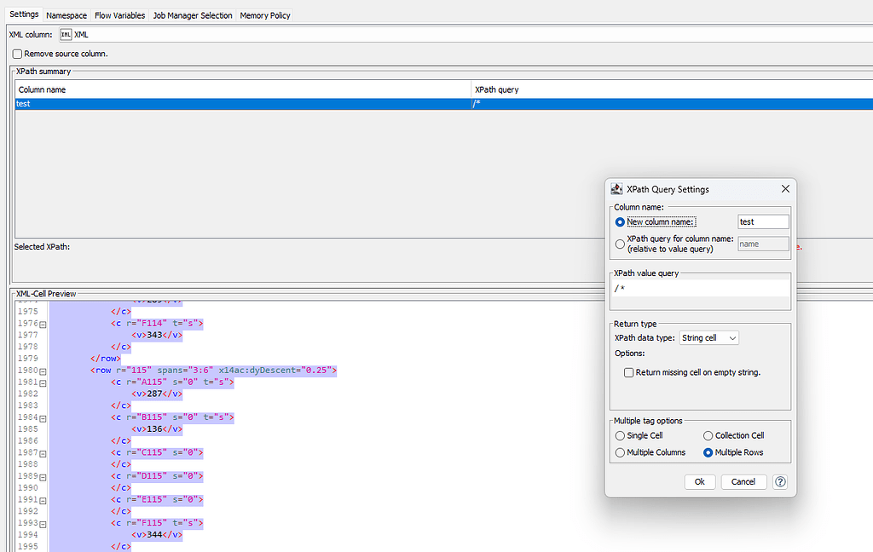Open the Flow Variables tab
This screenshot has height=552, width=873.
(x=119, y=14)
